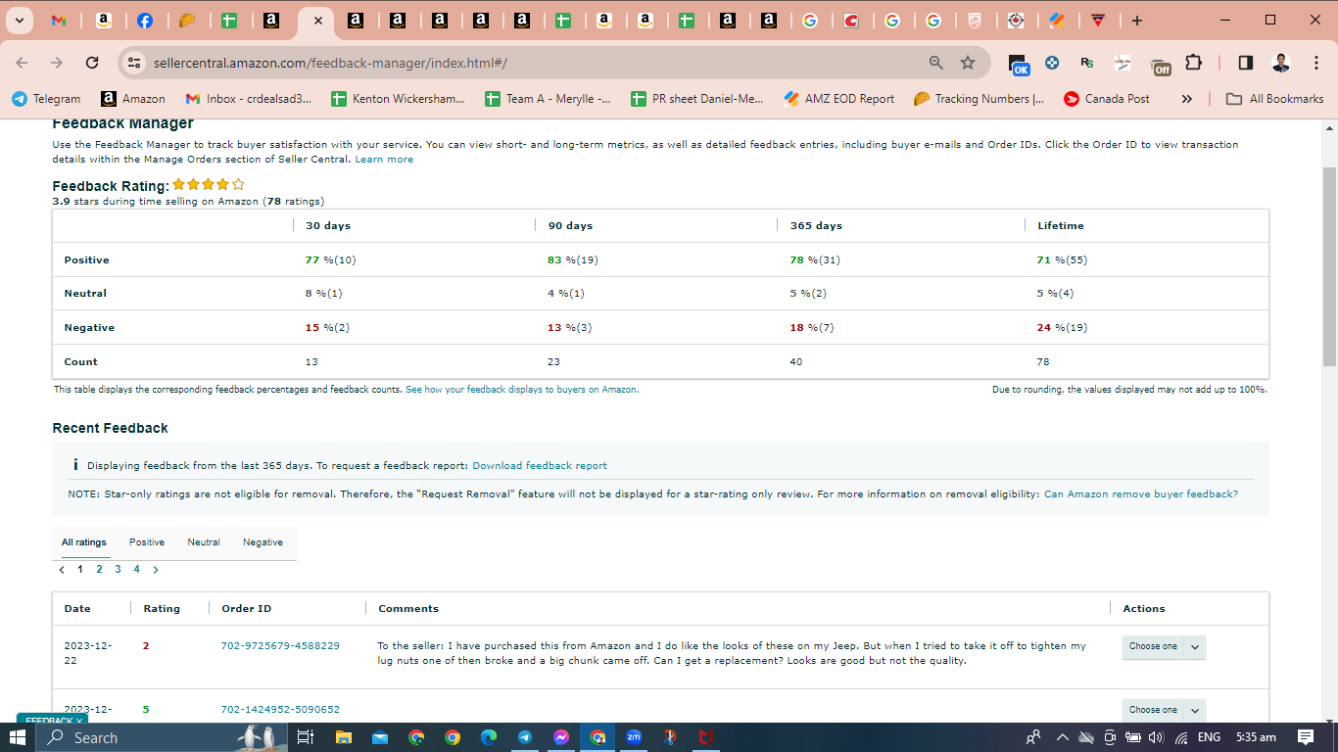The height and width of the screenshot is (752, 1338).
Task: Open the Tracking Numbers bookmark
Action: click(x=979, y=99)
